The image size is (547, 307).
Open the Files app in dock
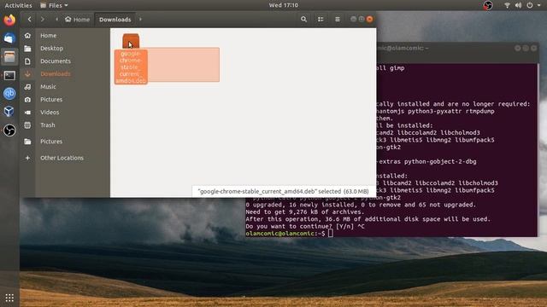point(9,57)
